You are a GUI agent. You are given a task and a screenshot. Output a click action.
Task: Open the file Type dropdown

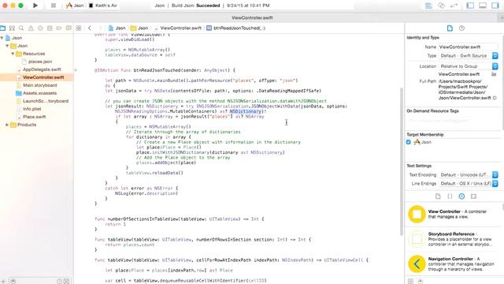pos(468,56)
